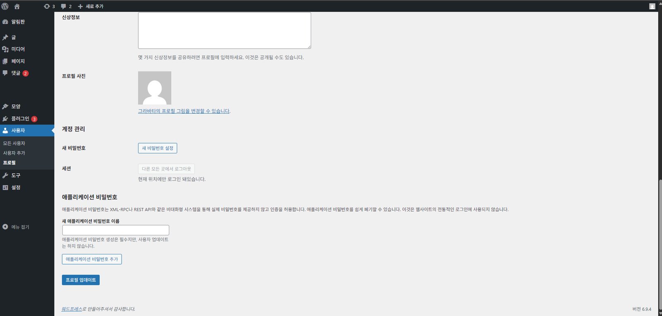Click the 버전 6.9.4 footer text
662x316 pixels.
[642, 309]
